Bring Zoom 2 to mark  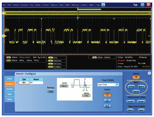[x=130, y=110]
